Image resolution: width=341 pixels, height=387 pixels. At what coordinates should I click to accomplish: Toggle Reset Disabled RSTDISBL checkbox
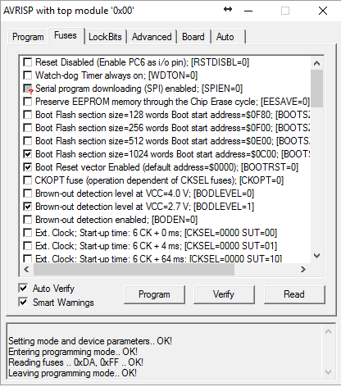click(28, 62)
